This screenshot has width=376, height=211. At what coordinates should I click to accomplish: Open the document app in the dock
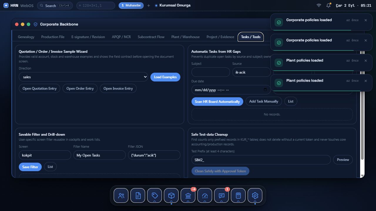(x=138, y=195)
